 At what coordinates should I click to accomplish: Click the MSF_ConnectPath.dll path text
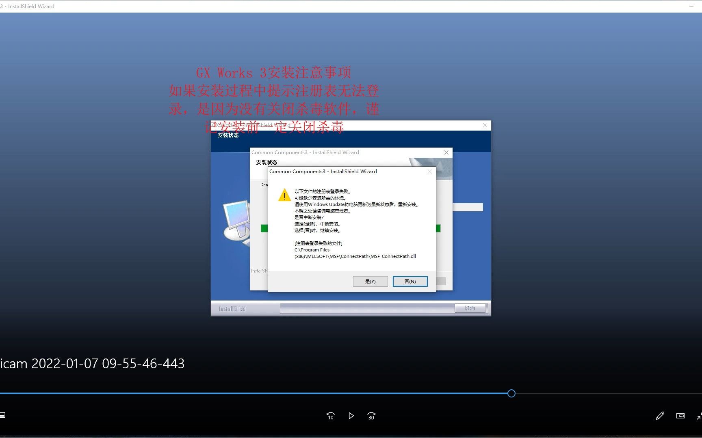(x=355, y=253)
